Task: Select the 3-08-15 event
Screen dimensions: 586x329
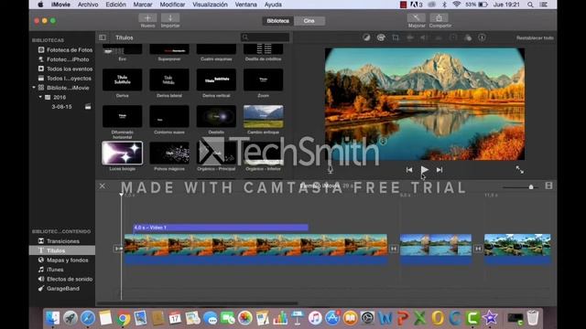Action: coord(61,107)
